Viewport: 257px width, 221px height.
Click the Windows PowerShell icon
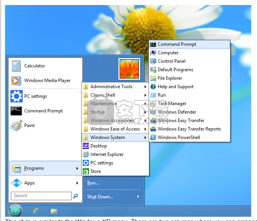(x=153, y=137)
